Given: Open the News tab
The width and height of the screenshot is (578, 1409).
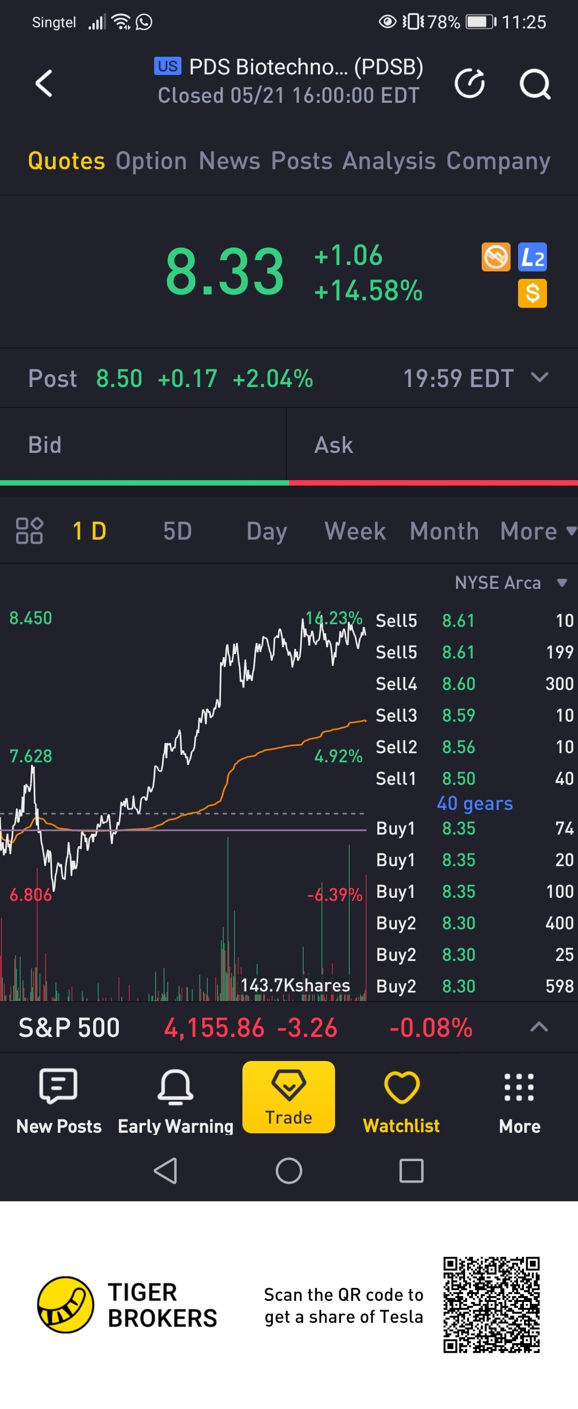Looking at the screenshot, I should tap(230, 161).
